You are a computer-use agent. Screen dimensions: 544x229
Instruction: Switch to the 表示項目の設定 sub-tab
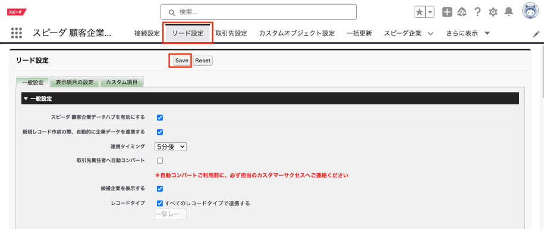[74, 82]
